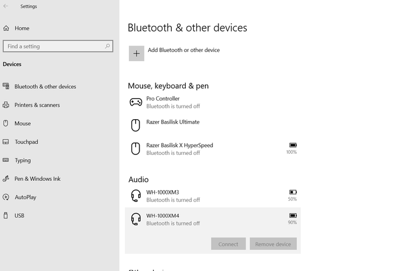Click the 50% battery percentage text
The height and width of the screenshot is (271, 395).
[292, 199]
